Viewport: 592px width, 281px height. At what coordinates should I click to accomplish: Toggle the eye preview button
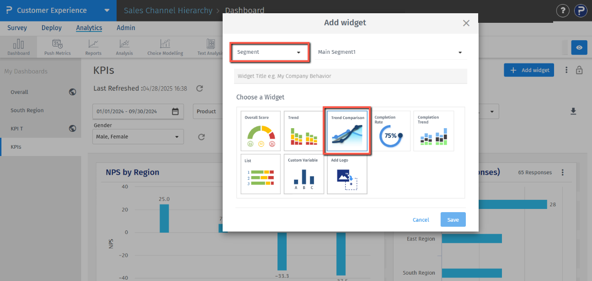579,47
